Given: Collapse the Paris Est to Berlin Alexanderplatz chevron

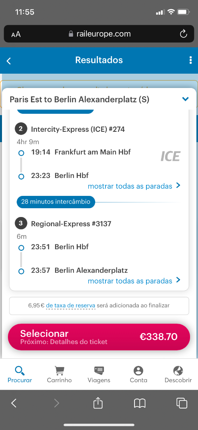Looking at the screenshot, I should click(185, 99).
